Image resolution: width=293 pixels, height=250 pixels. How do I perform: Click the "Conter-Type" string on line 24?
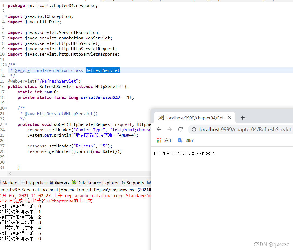(x=89, y=130)
